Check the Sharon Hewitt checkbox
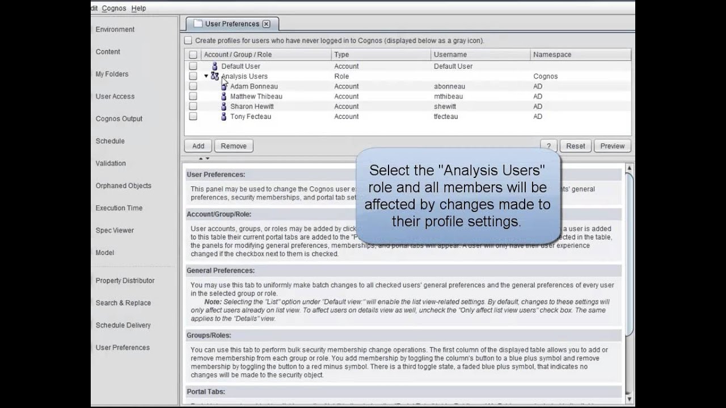Image resolution: width=726 pixels, height=408 pixels. pyautogui.click(x=193, y=107)
